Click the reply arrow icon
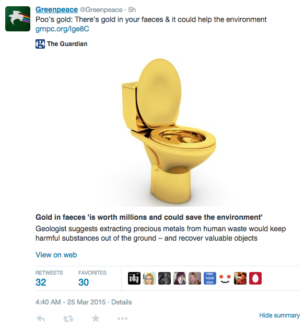304x328 pixels. (41, 319)
